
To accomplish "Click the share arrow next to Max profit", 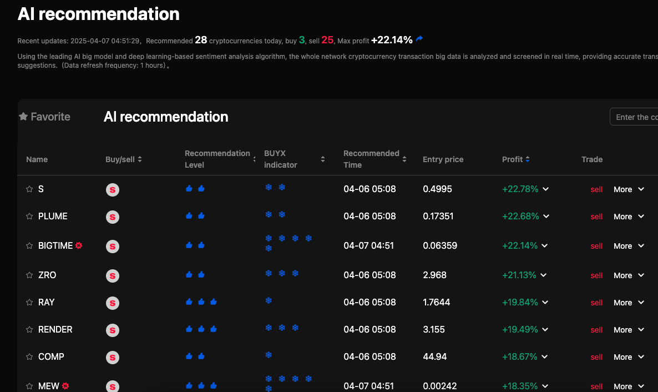I will pos(419,39).
